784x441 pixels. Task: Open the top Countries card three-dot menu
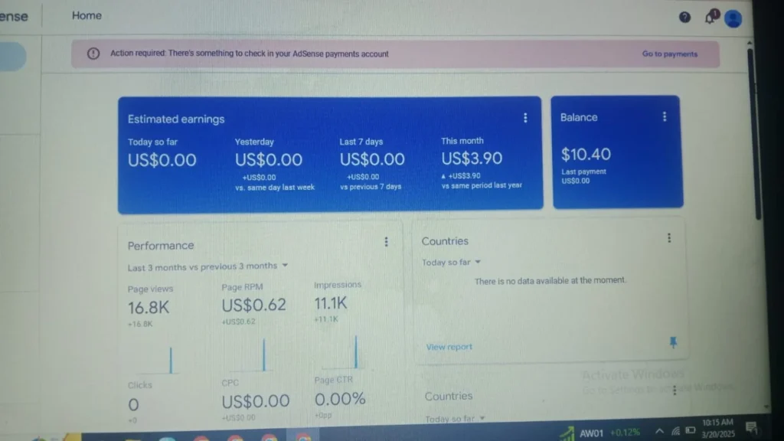click(669, 238)
